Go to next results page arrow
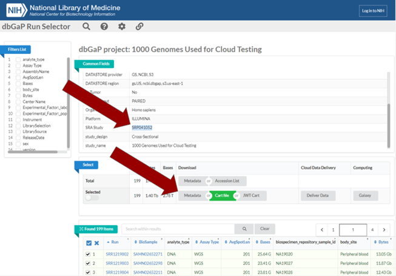Screen dimensions: 396x276 coord(384,230)
